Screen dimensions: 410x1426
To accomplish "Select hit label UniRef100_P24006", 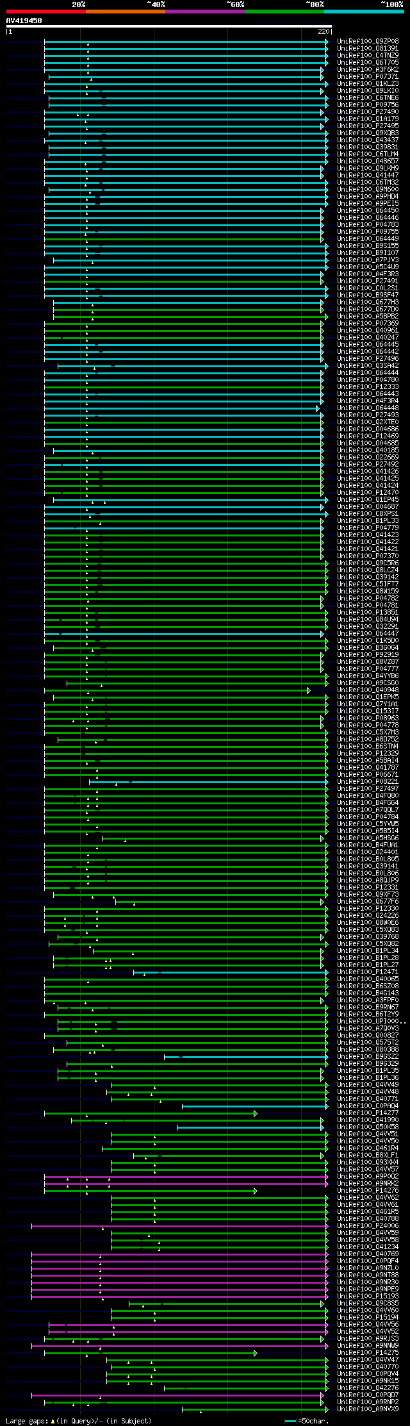I will (x=368, y=1226).
